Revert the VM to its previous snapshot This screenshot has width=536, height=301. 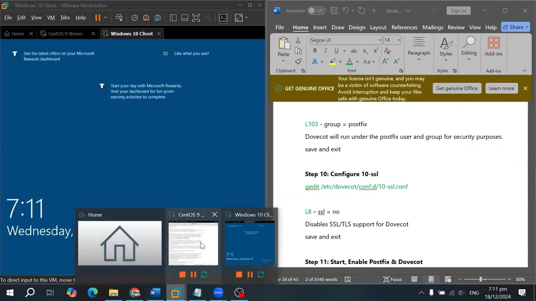click(x=146, y=18)
